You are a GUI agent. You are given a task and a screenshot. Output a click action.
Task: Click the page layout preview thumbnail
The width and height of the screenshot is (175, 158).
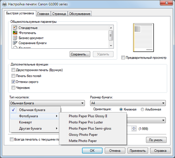point(143,37)
